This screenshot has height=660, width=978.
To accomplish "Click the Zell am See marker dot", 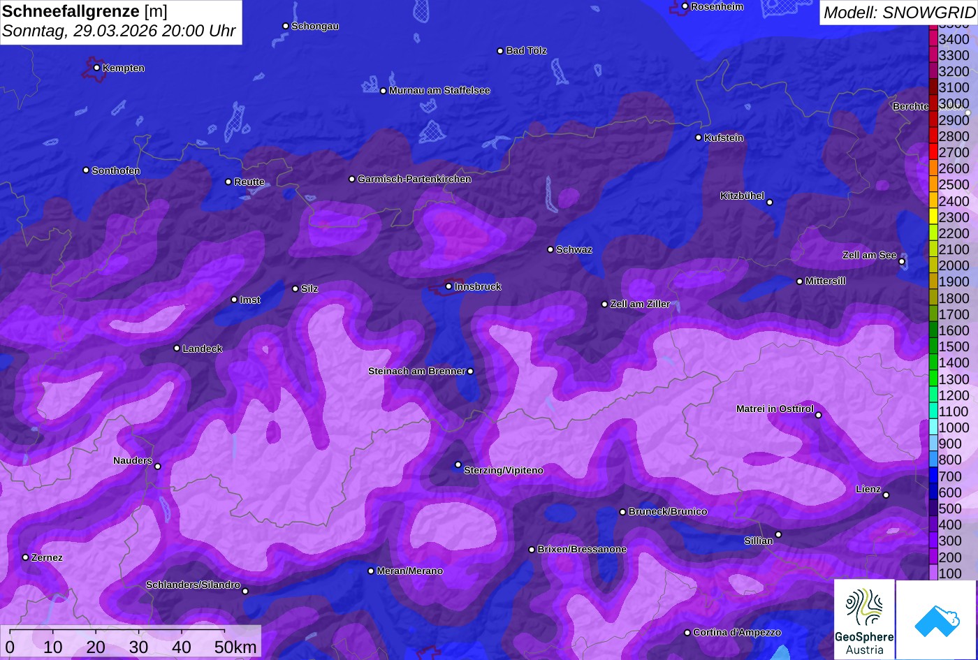I will (902, 262).
